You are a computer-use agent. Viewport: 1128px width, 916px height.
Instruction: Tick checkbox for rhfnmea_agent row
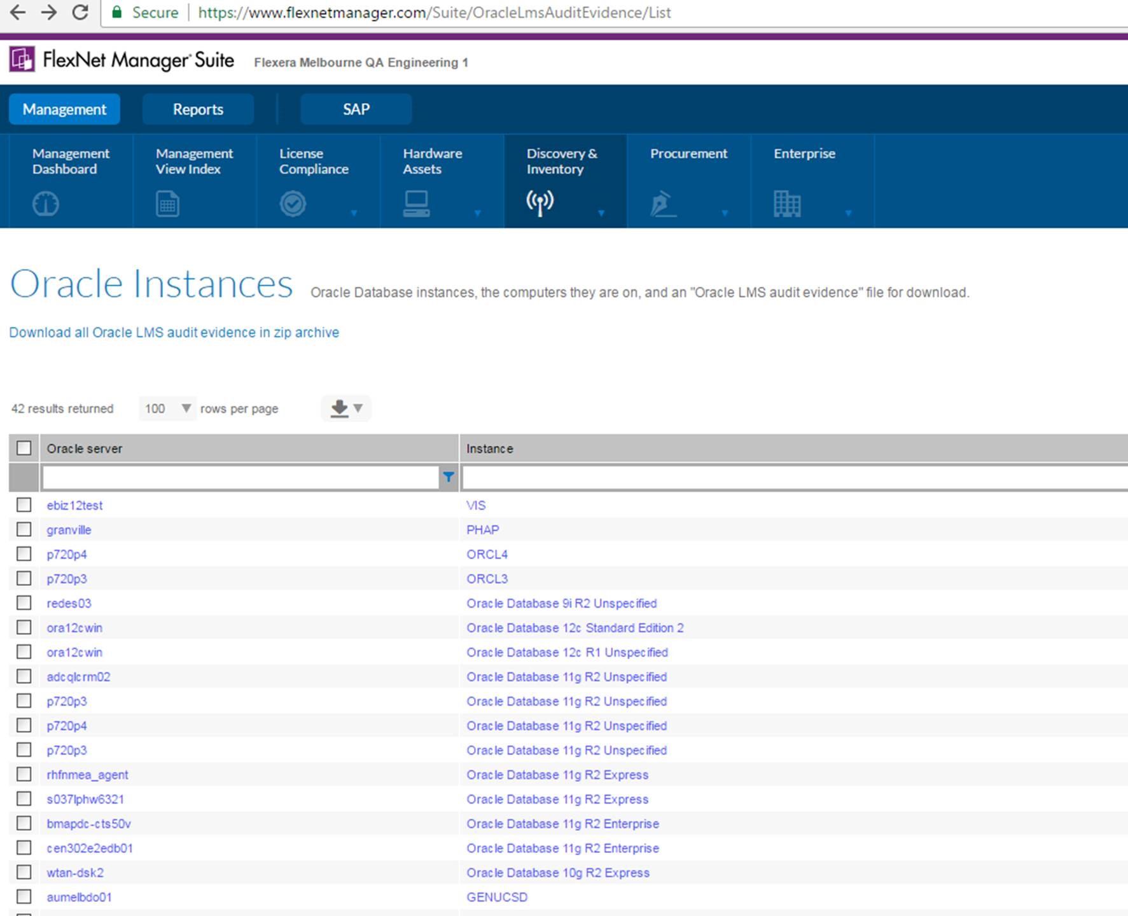pos(24,774)
